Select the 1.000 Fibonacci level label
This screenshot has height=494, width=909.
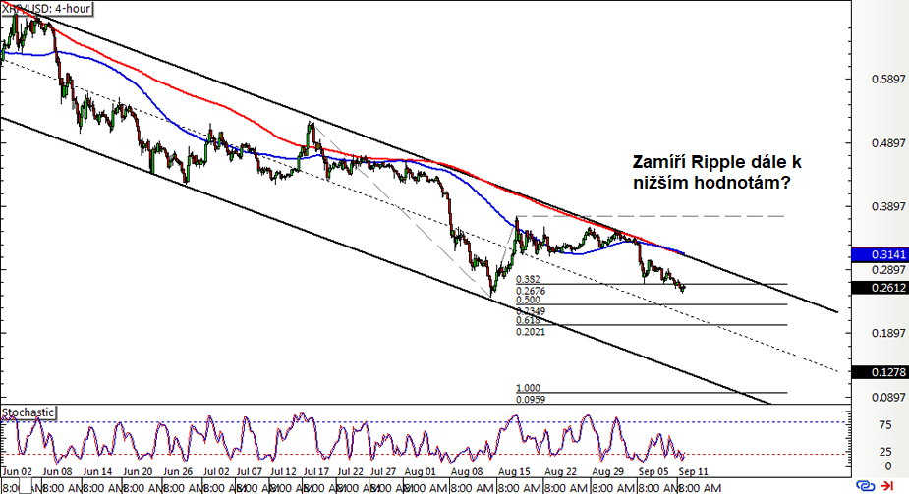(528, 388)
